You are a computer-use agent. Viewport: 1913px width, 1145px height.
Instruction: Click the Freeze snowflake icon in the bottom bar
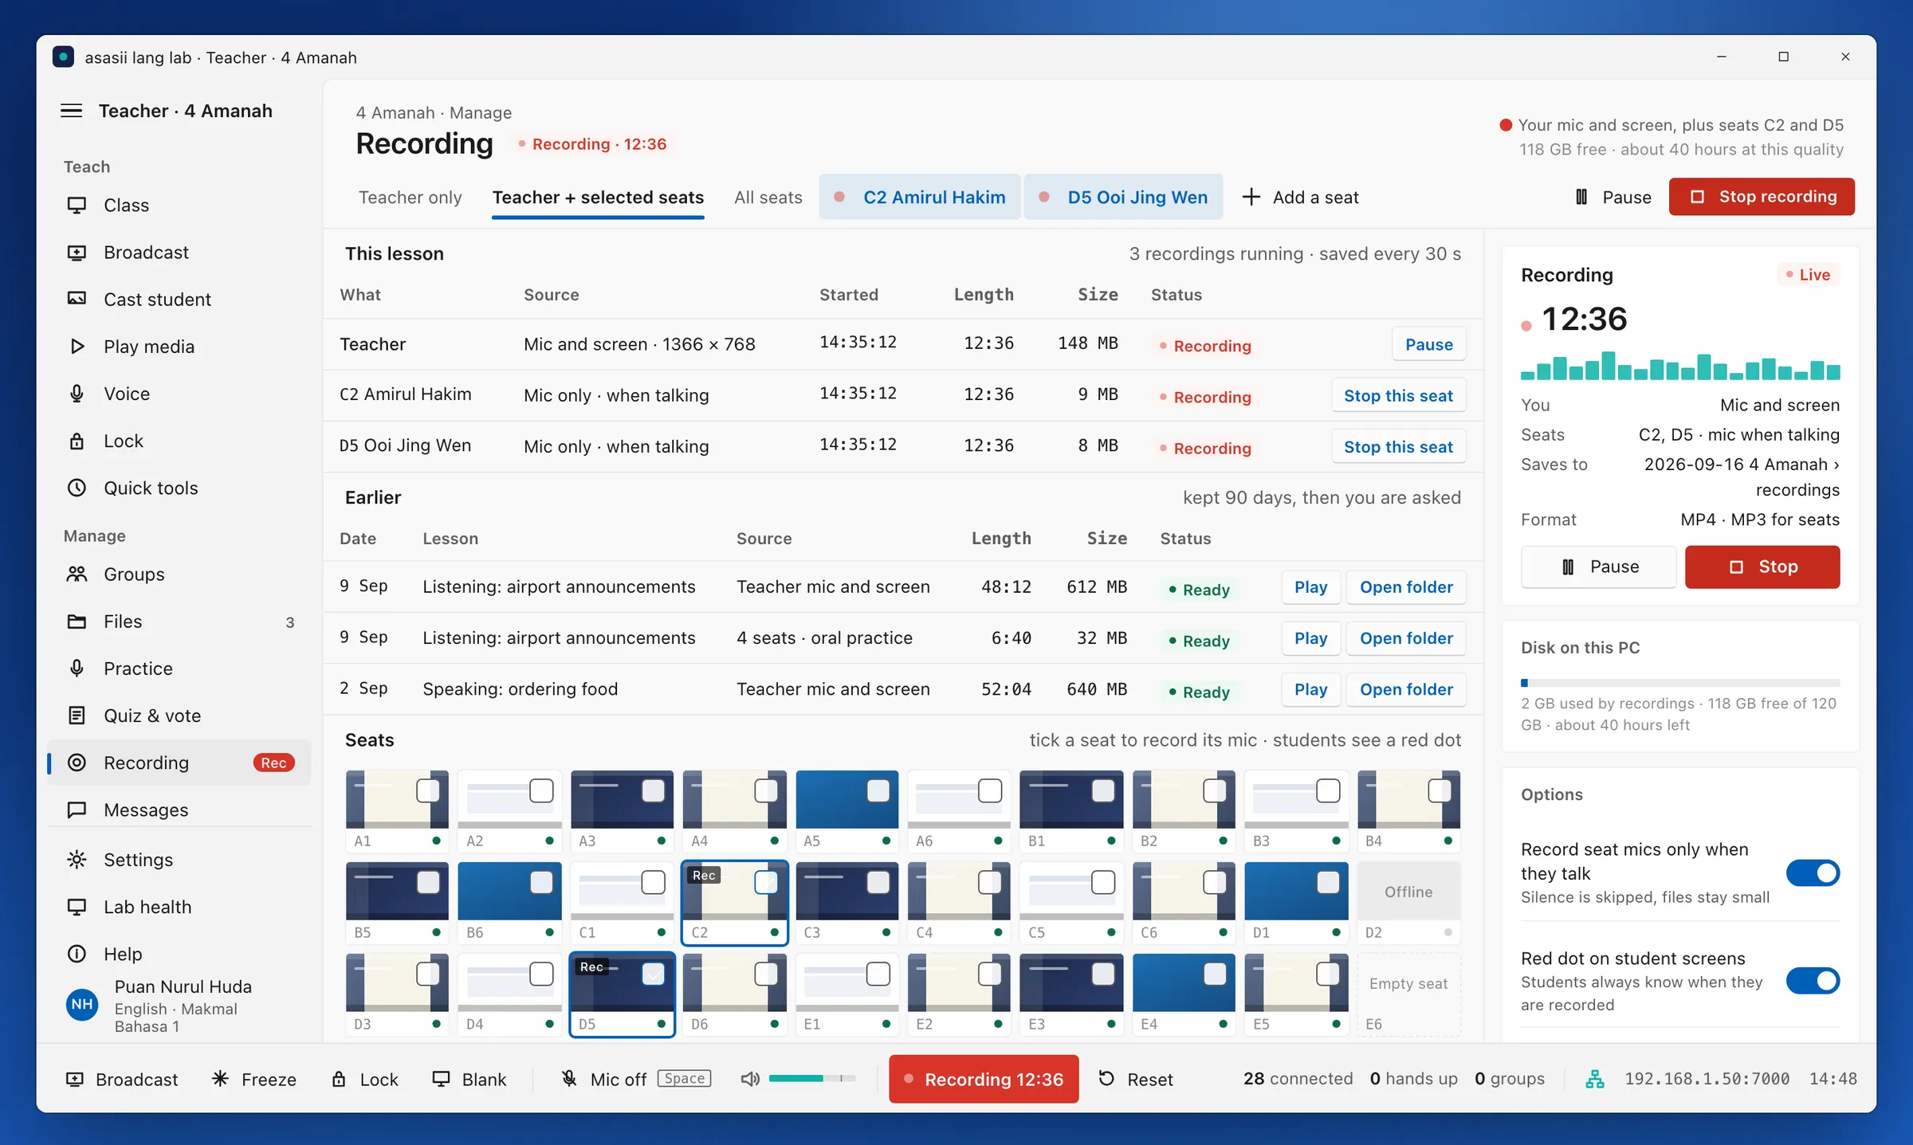click(220, 1079)
